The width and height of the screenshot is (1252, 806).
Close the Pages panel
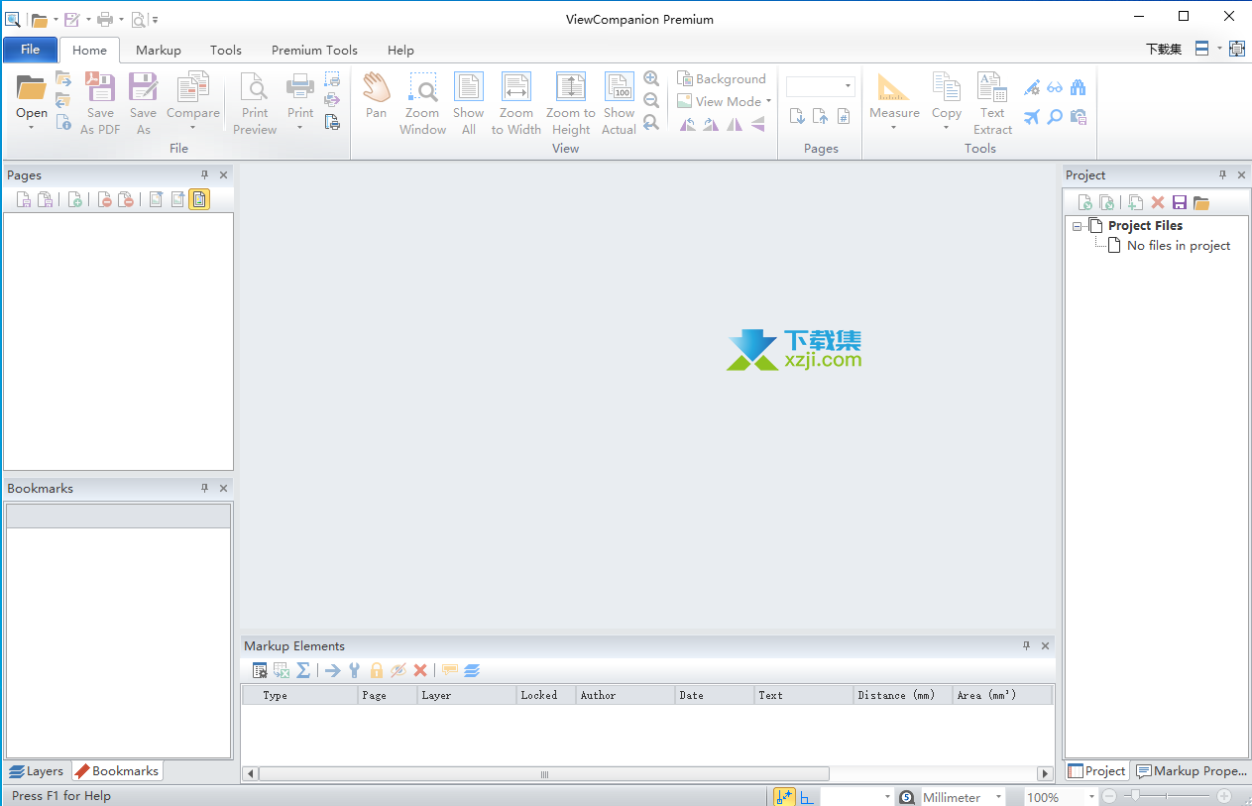click(x=223, y=174)
